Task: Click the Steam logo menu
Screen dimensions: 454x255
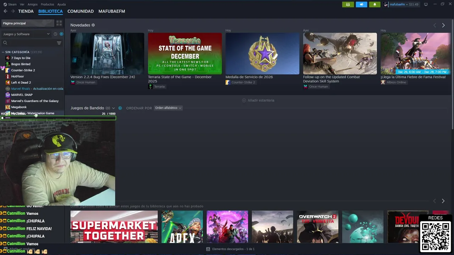Action: 10,4
